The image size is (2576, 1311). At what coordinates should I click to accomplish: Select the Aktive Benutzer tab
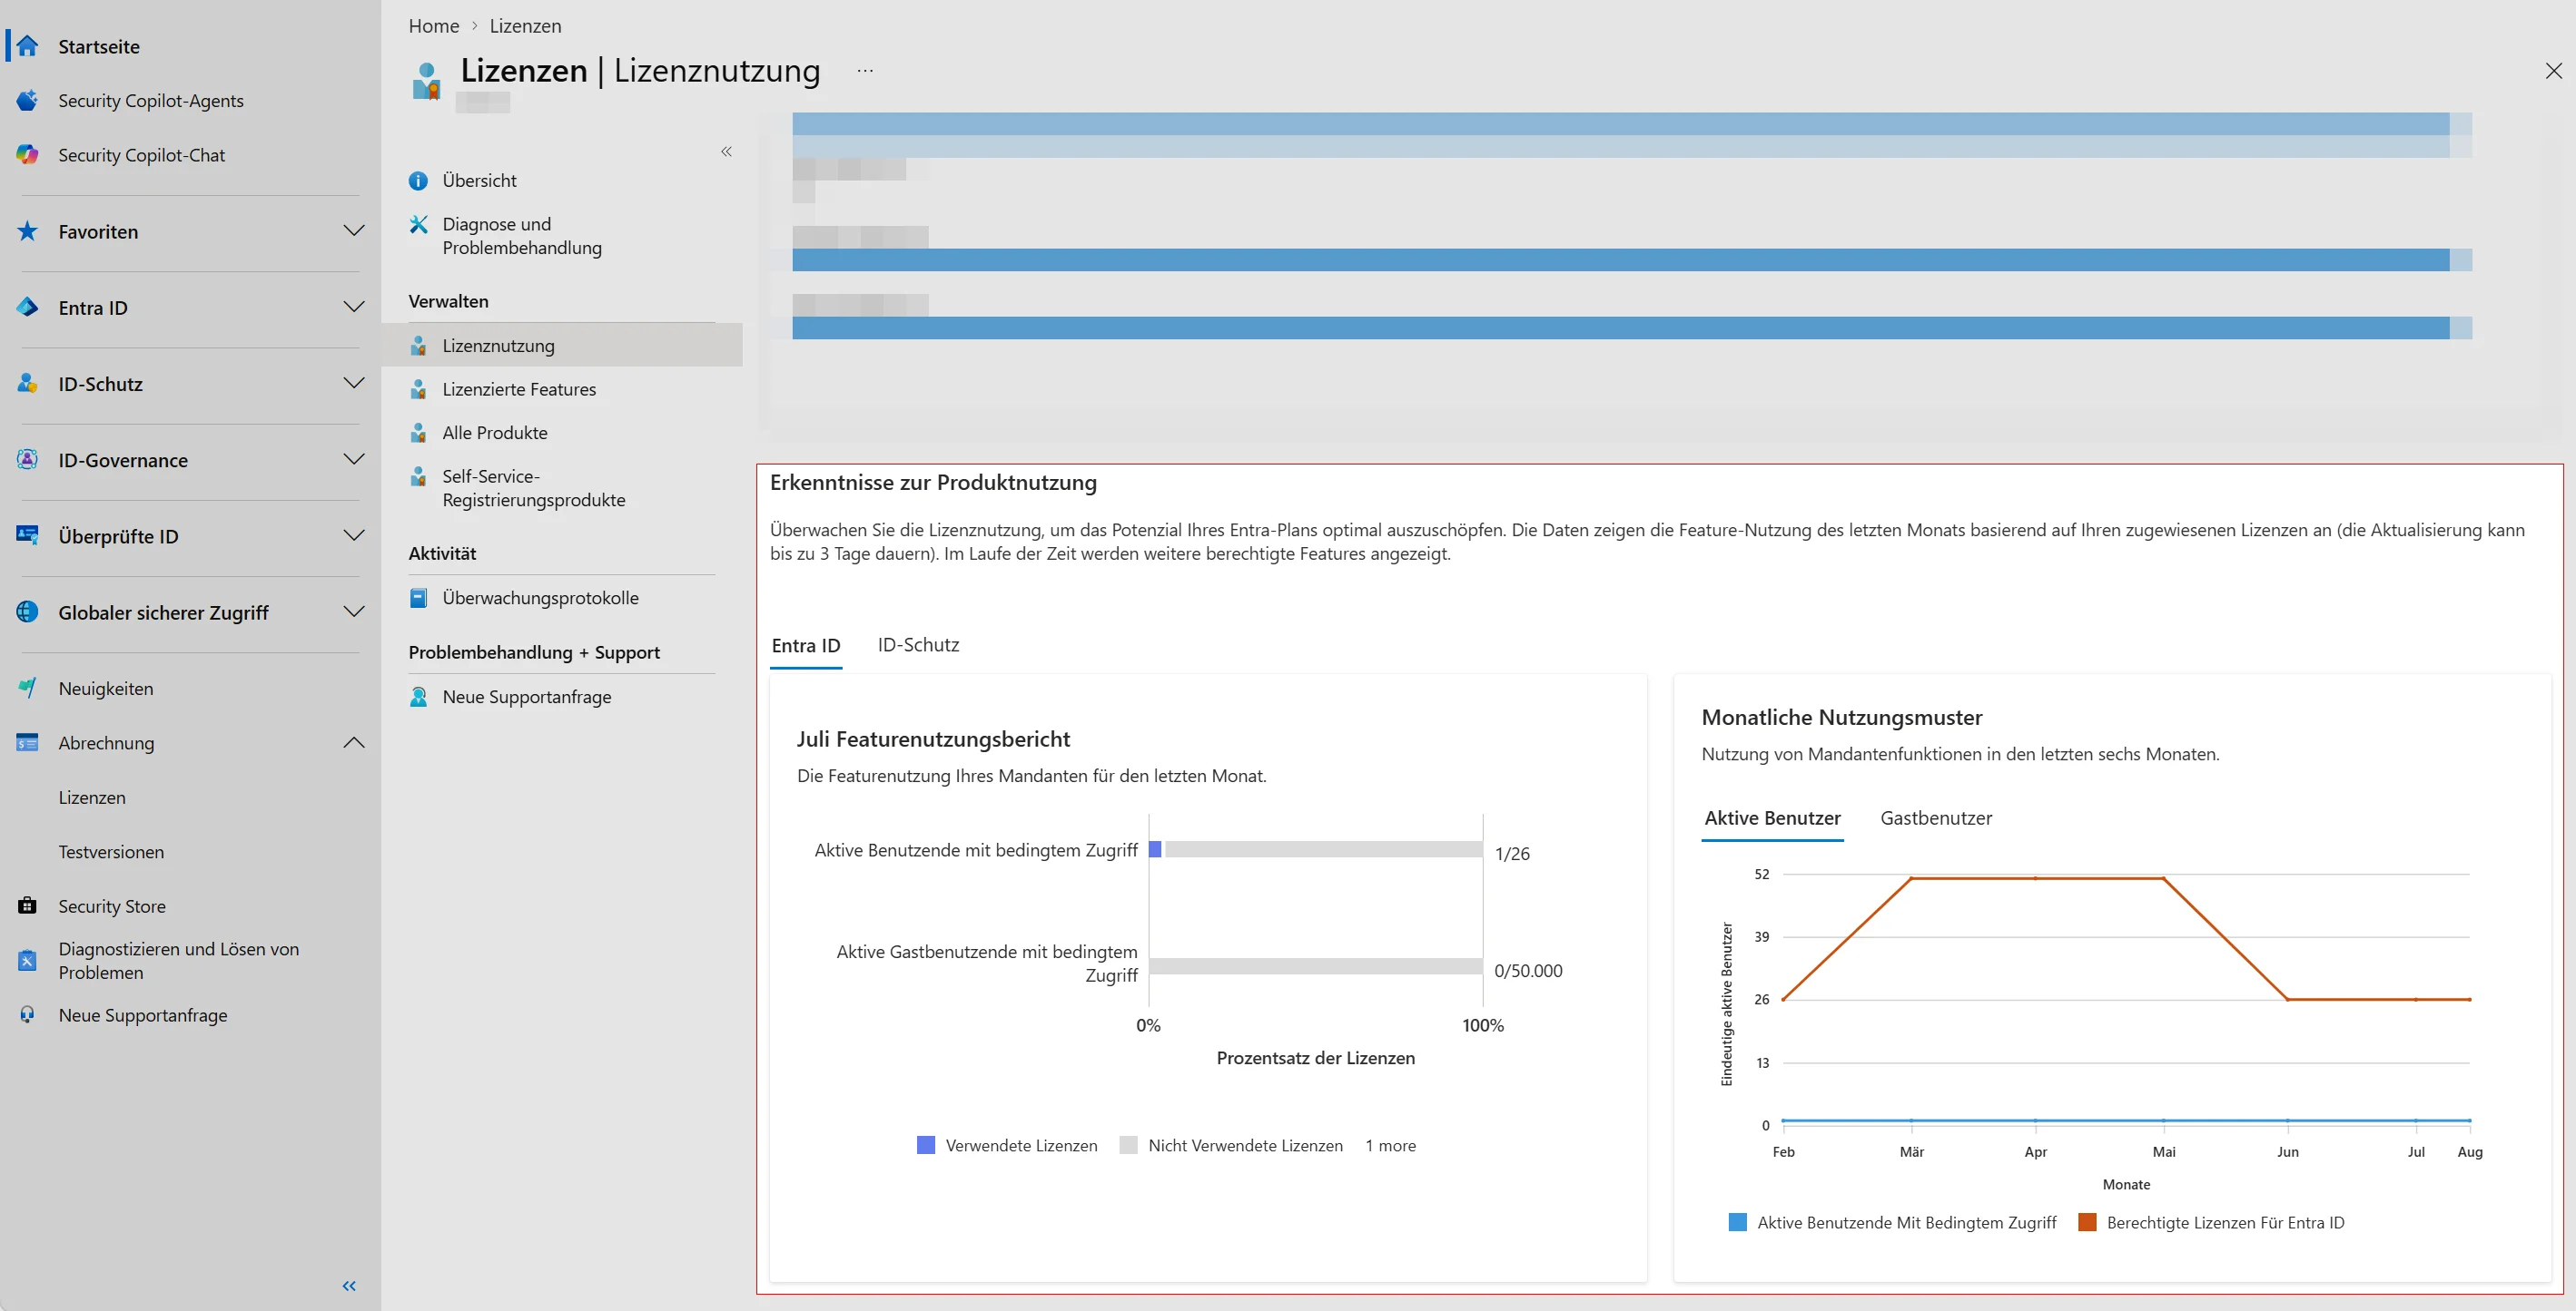tap(1772, 818)
